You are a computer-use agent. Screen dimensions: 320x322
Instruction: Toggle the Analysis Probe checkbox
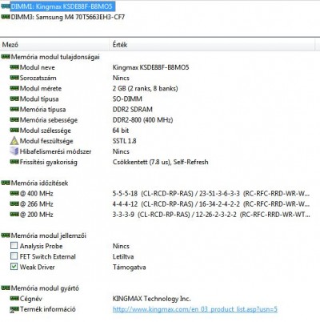coord(14,245)
